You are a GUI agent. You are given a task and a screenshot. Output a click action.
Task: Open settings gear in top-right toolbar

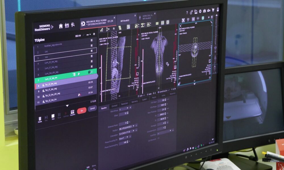tap(200, 11)
